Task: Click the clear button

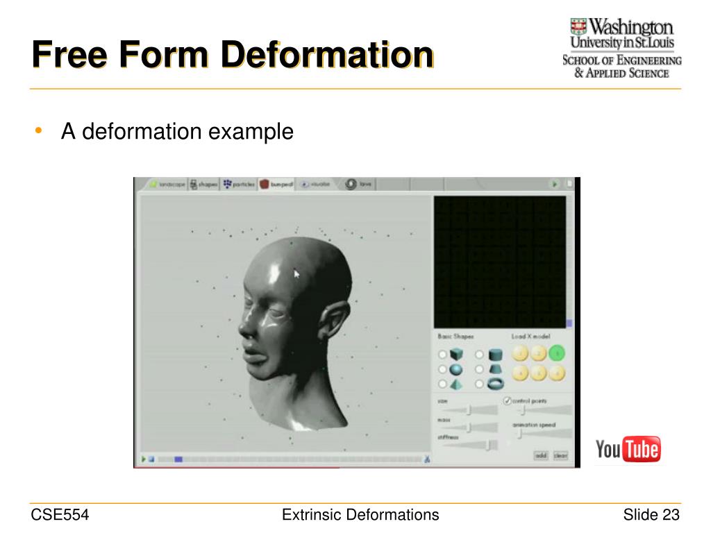Action: tap(560, 455)
